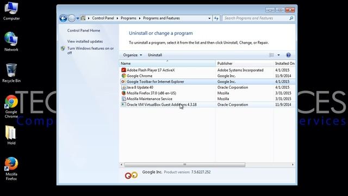Click the Programs breadcrumb
The width and height of the screenshot is (348, 196).
(128, 18)
